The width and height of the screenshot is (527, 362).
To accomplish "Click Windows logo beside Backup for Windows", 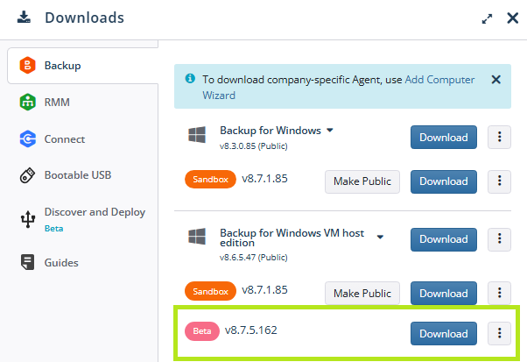I will [x=197, y=135].
